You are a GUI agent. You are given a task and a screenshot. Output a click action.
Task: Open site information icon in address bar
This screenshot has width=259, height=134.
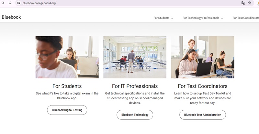pyautogui.click(x=19, y=3)
